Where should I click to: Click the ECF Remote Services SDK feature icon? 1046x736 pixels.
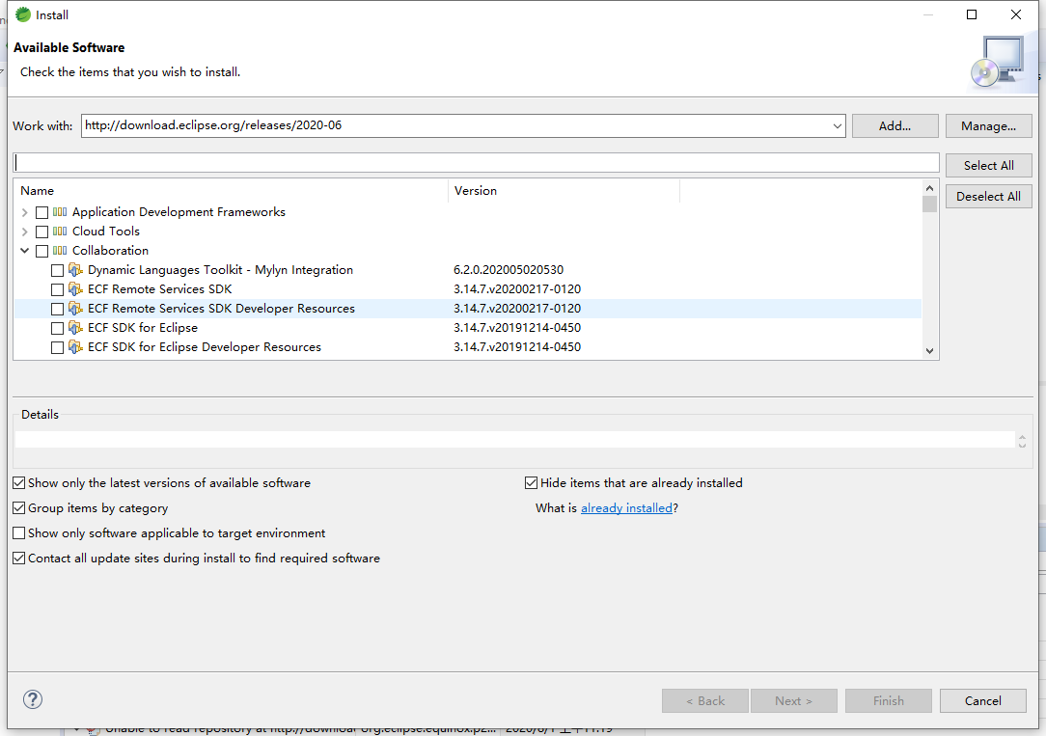76,289
